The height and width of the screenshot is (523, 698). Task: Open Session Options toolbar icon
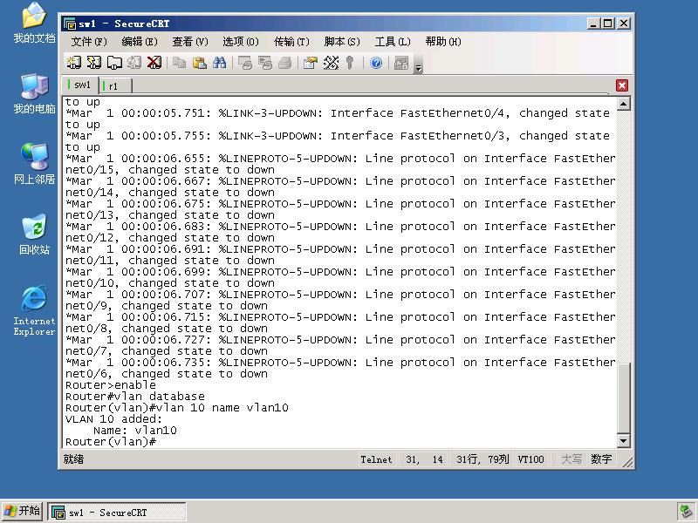pos(311,63)
